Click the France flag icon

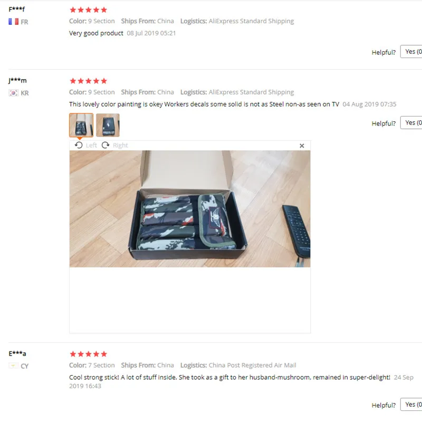pos(14,22)
